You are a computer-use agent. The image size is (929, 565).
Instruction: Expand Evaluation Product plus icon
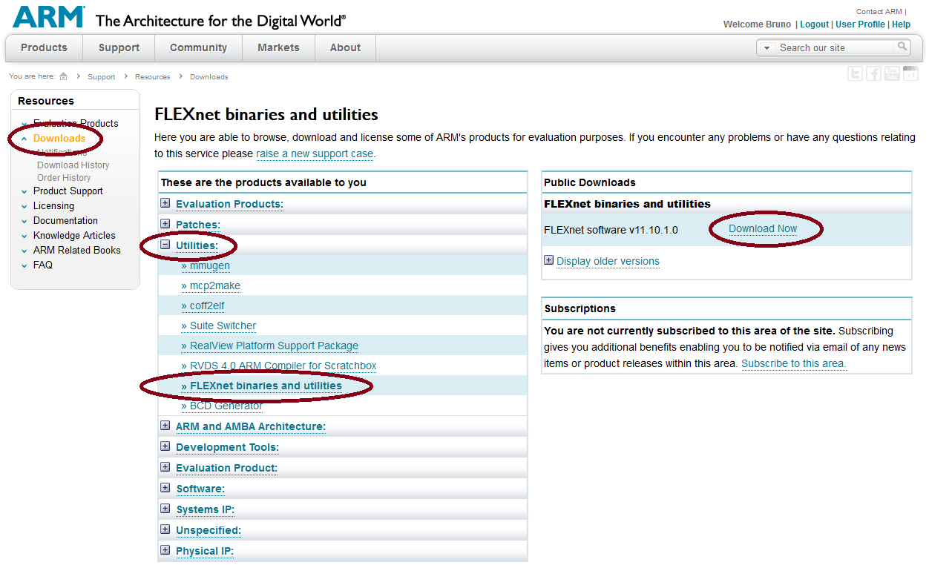click(x=165, y=466)
